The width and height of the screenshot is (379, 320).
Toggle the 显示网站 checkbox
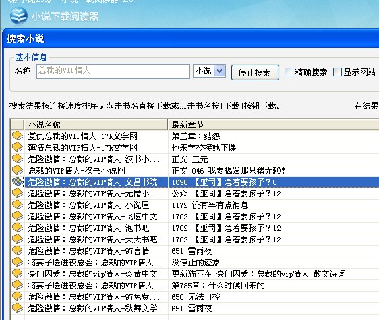[337, 72]
